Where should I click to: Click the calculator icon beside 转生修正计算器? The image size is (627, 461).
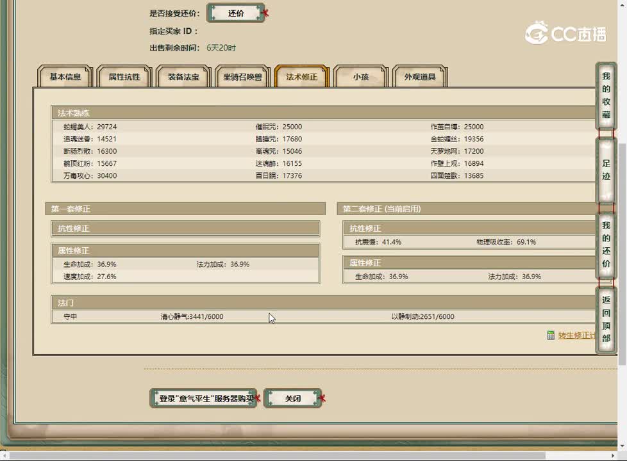click(550, 336)
